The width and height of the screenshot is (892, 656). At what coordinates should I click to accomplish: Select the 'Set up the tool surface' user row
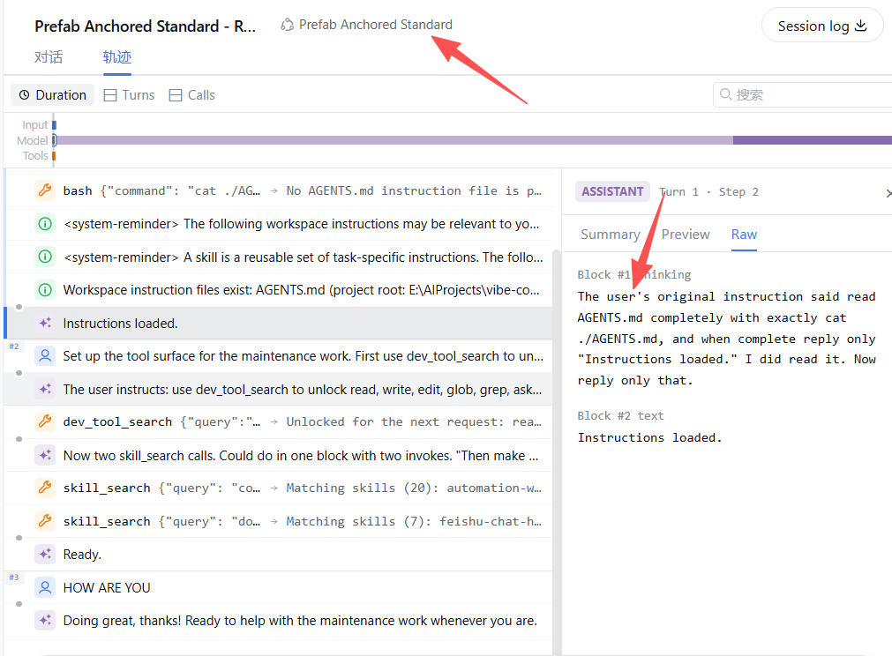pos(279,356)
